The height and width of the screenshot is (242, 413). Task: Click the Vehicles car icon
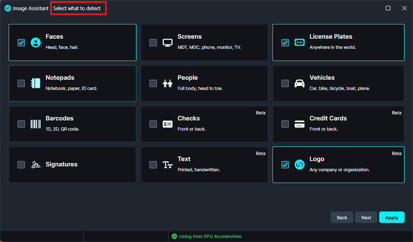click(299, 83)
